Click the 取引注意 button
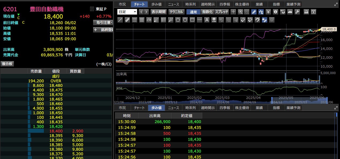Image resolution: width=340 pixels, height=159 pixels. [103, 22]
